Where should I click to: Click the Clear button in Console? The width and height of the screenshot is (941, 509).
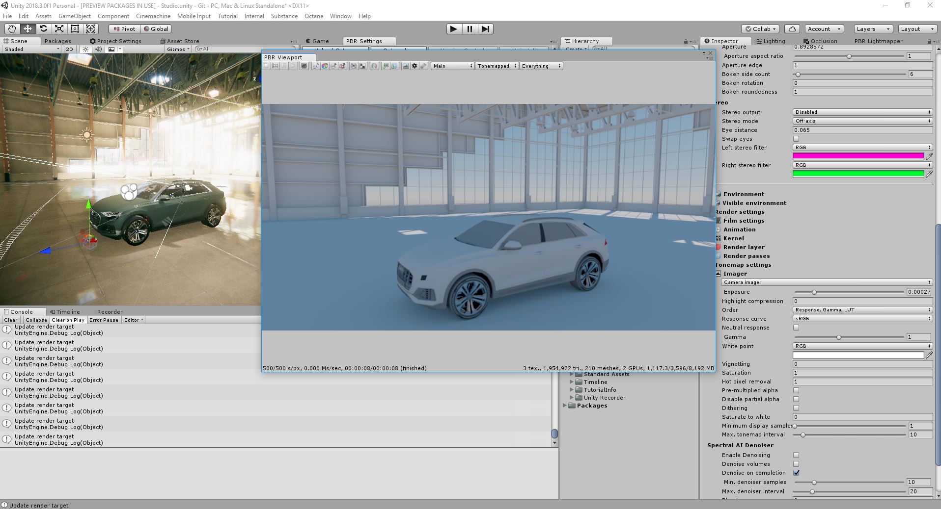click(x=11, y=320)
